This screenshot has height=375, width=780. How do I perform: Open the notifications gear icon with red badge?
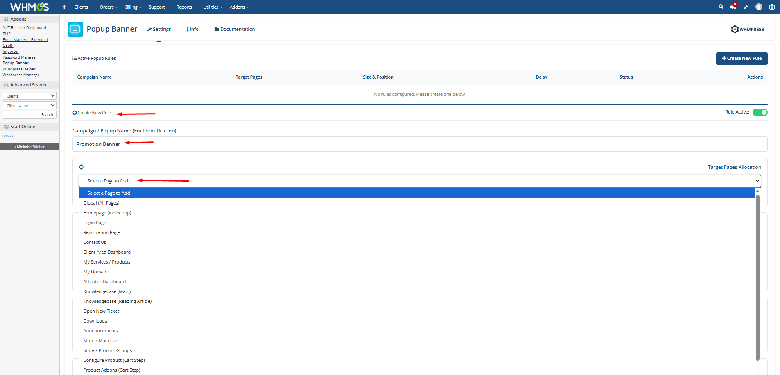(x=733, y=7)
